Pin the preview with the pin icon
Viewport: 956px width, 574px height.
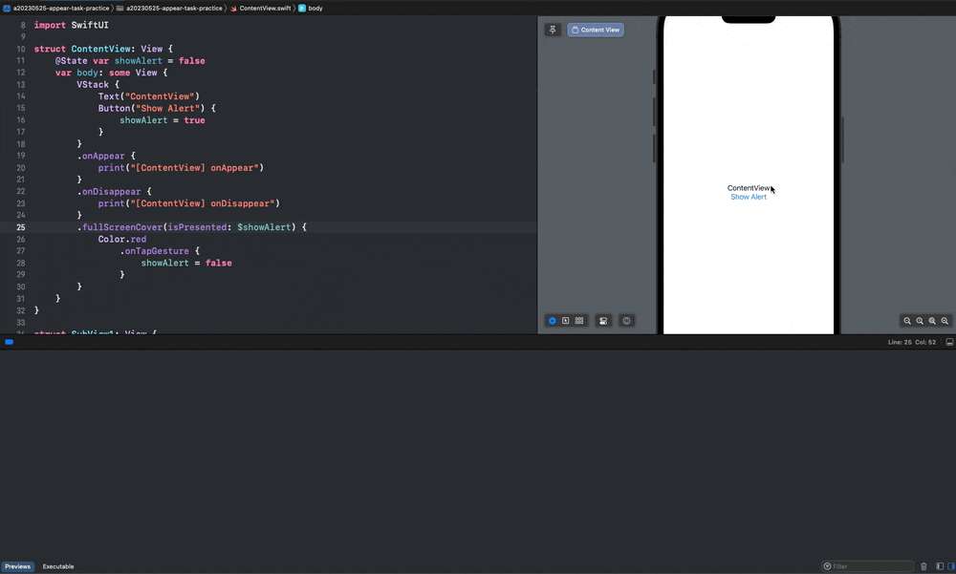coord(553,30)
